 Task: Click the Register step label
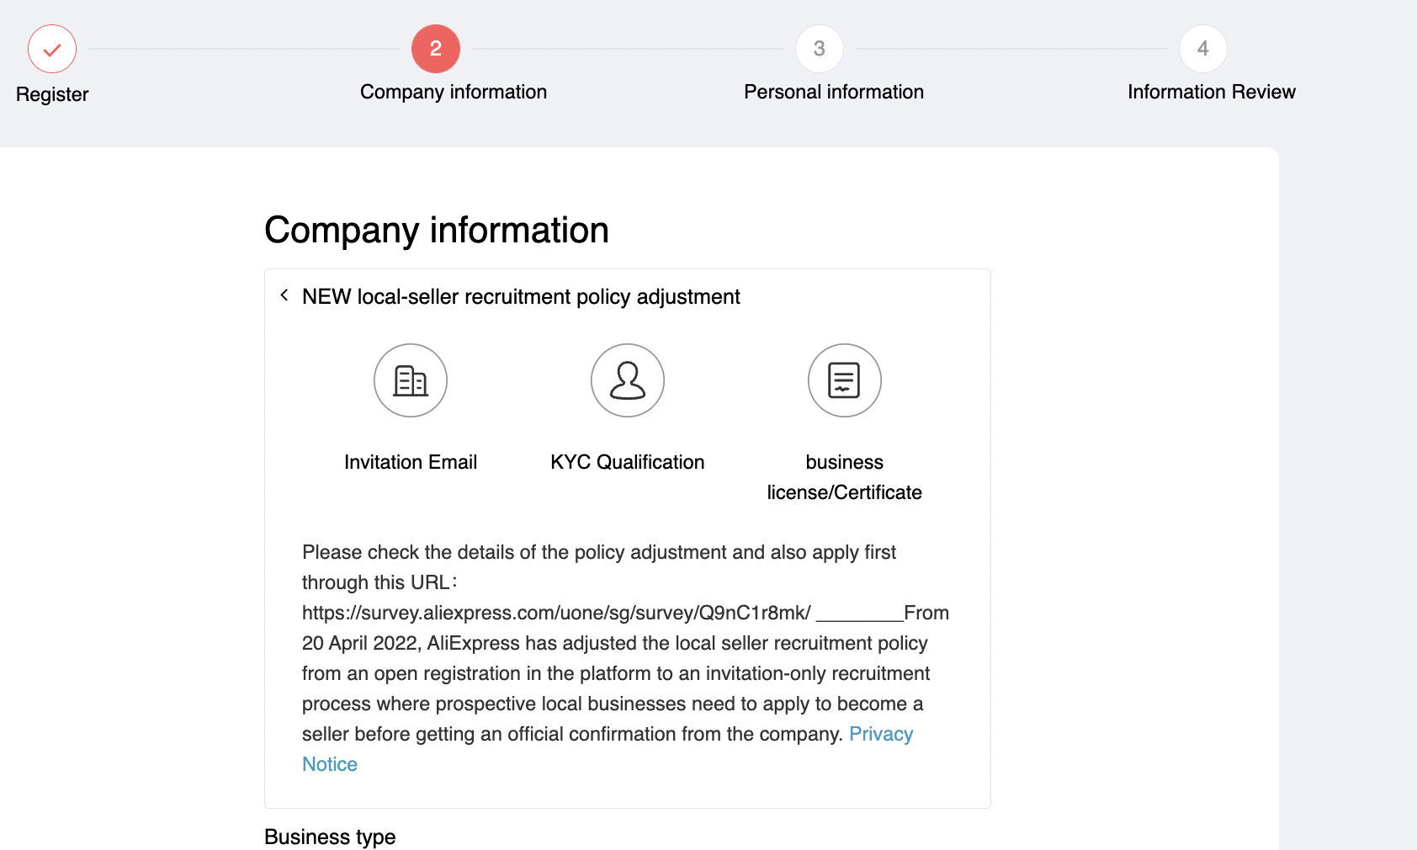point(52,94)
